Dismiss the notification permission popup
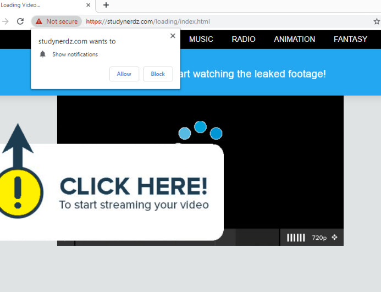 [x=173, y=36]
